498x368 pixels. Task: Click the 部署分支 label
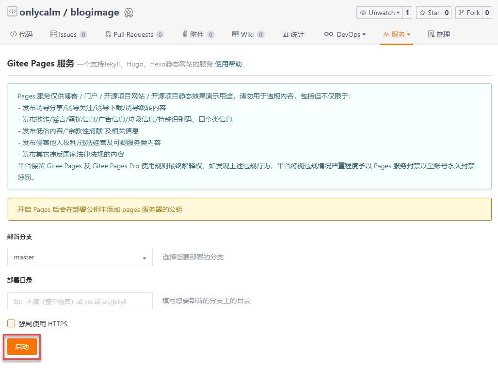point(20,237)
